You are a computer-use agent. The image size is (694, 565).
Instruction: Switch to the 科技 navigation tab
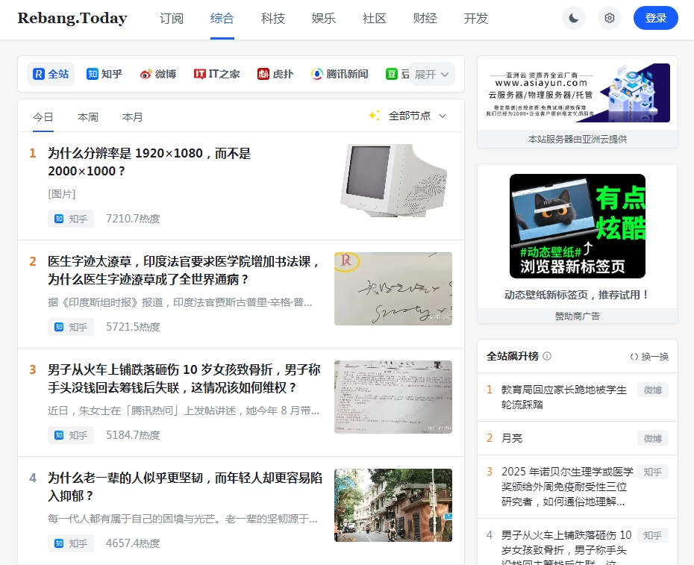point(273,19)
